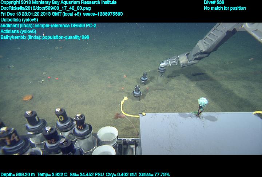Select the teal ball marker on the box
Image resolution: width=262 pixels, height=177 pixels.
pos(202,102)
